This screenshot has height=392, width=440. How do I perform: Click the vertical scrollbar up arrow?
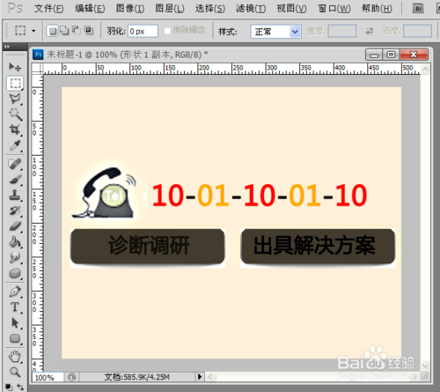(425, 70)
